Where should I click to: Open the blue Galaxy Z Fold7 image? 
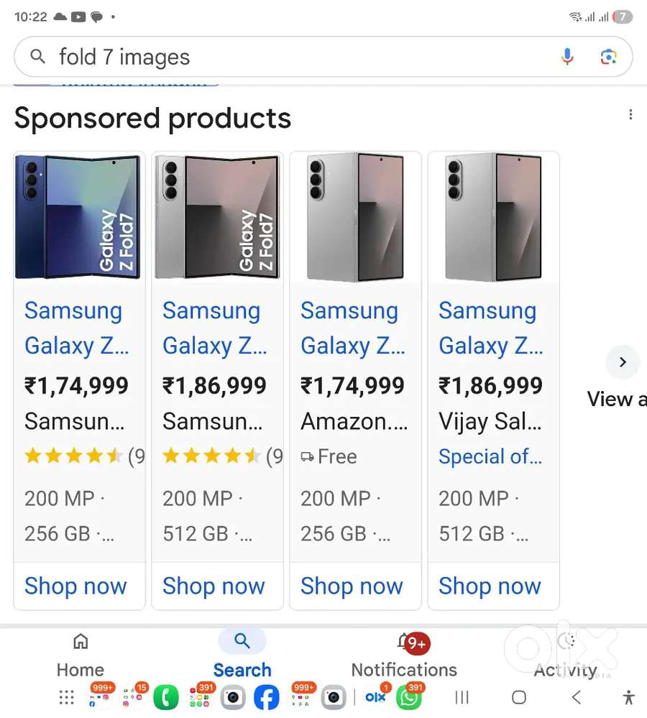click(x=79, y=217)
